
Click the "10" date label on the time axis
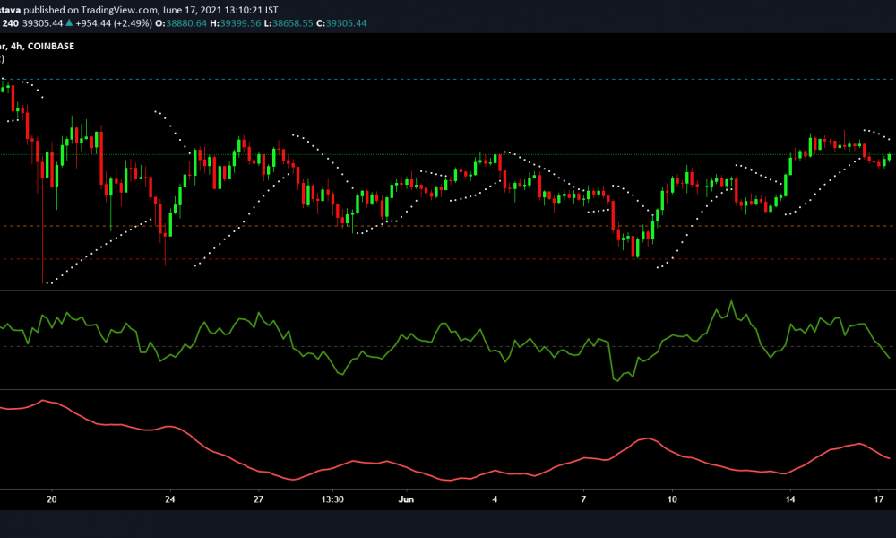pyautogui.click(x=673, y=499)
